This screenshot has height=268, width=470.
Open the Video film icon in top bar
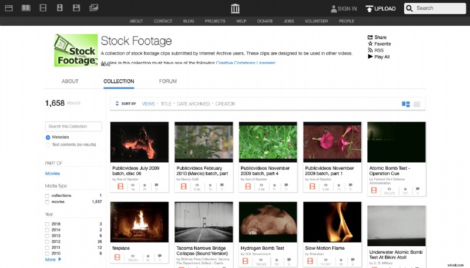43,8
